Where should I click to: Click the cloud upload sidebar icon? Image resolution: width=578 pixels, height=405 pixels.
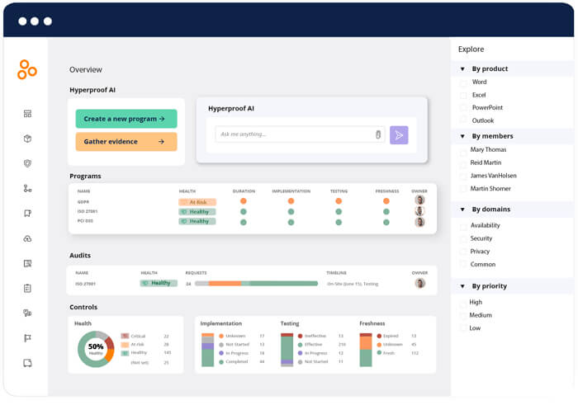[x=27, y=238]
